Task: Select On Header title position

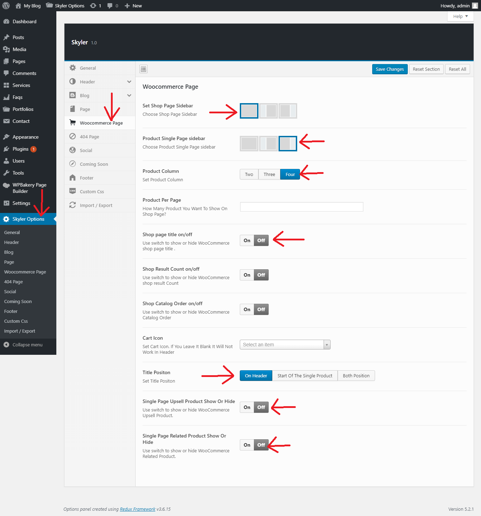Action: (256, 376)
